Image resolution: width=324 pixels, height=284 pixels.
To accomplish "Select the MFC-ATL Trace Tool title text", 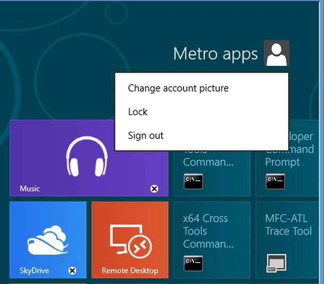I will click(x=289, y=225).
